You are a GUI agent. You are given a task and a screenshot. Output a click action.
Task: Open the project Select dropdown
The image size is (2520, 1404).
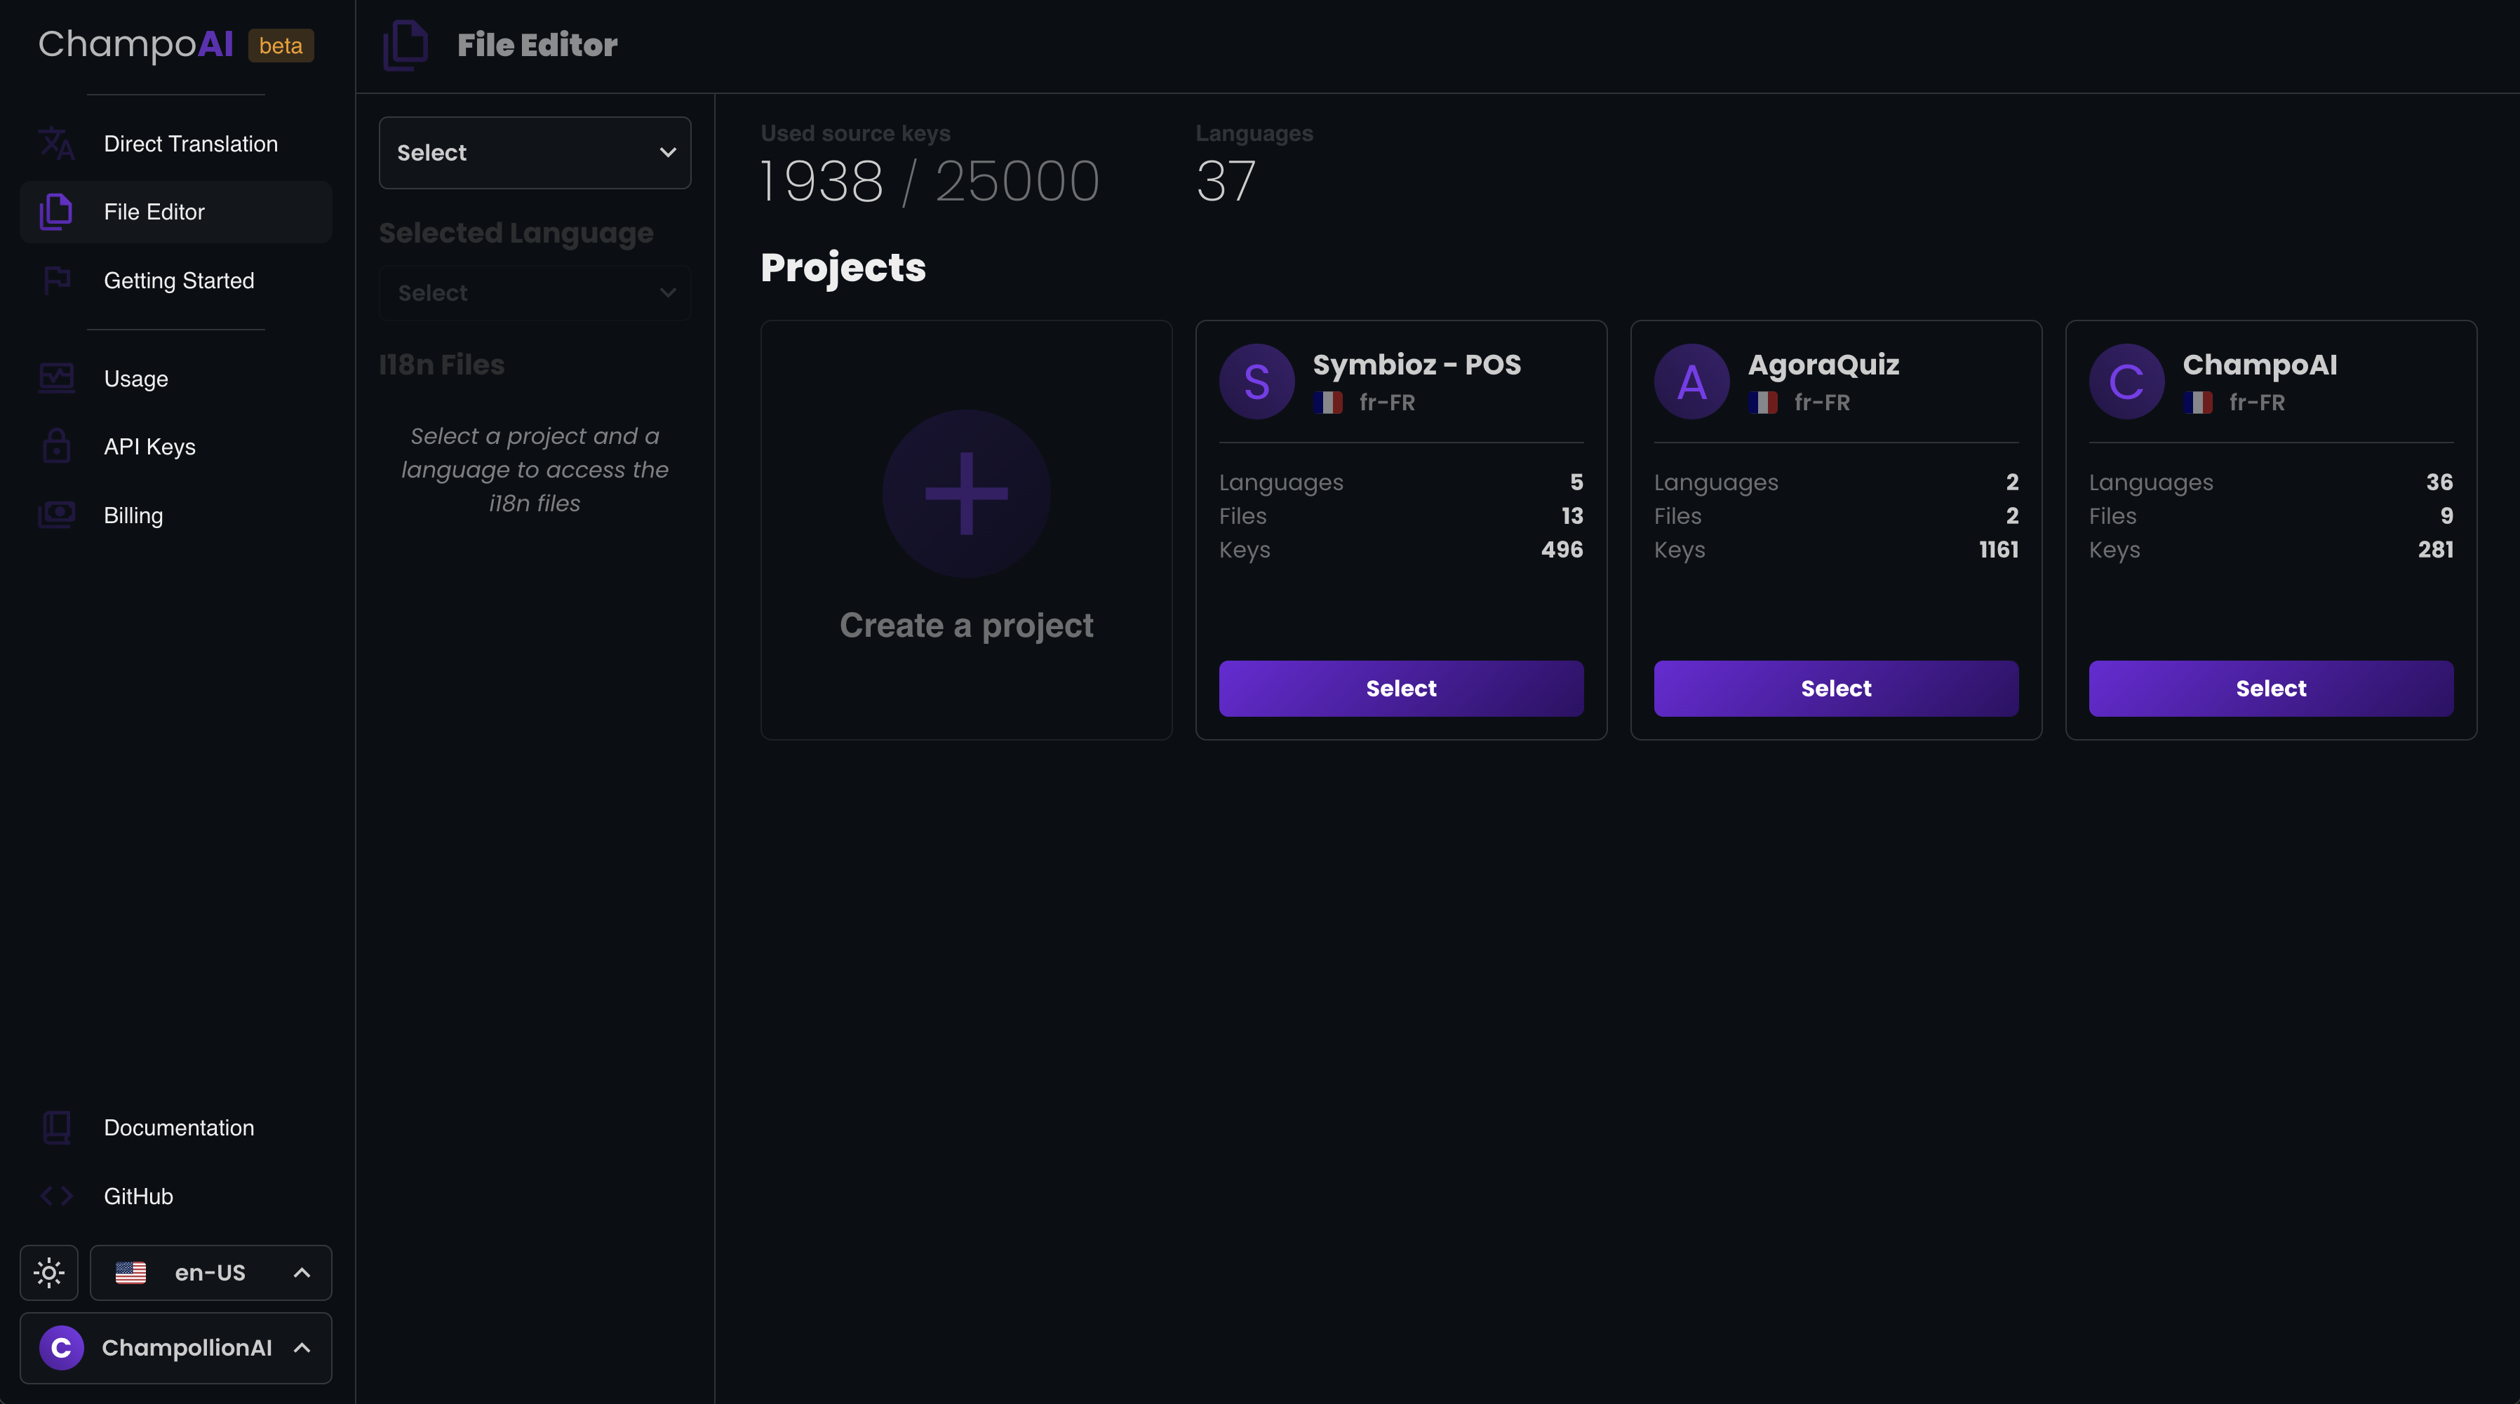coord(534,152)
